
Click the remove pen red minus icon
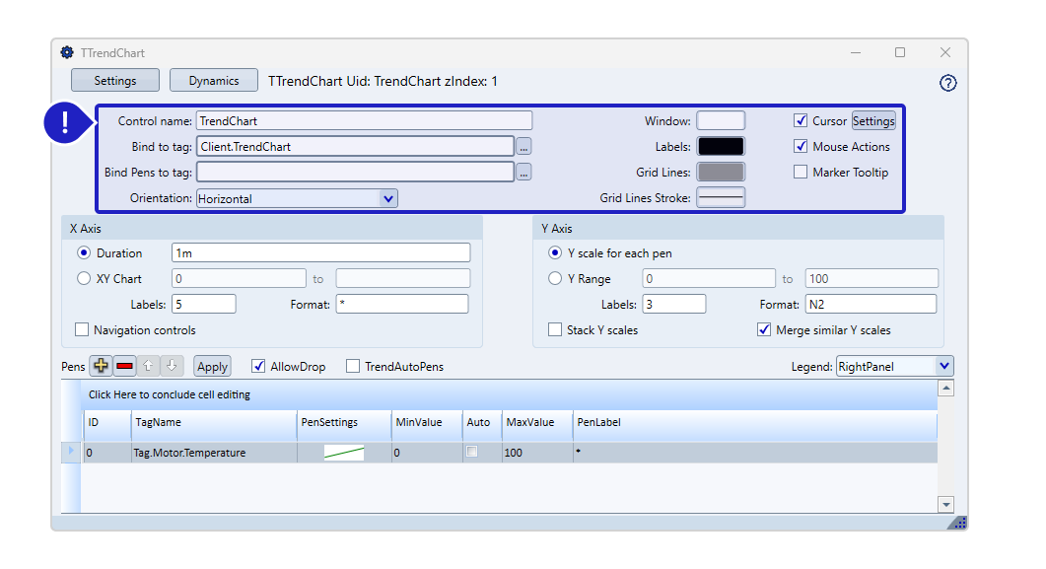pyautogui.click(x=124, y=366)
